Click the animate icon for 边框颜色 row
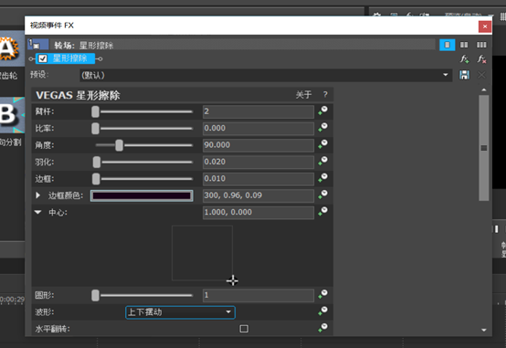Image resolution: width=506 pixels, height=348 pixels. [322, 195]
